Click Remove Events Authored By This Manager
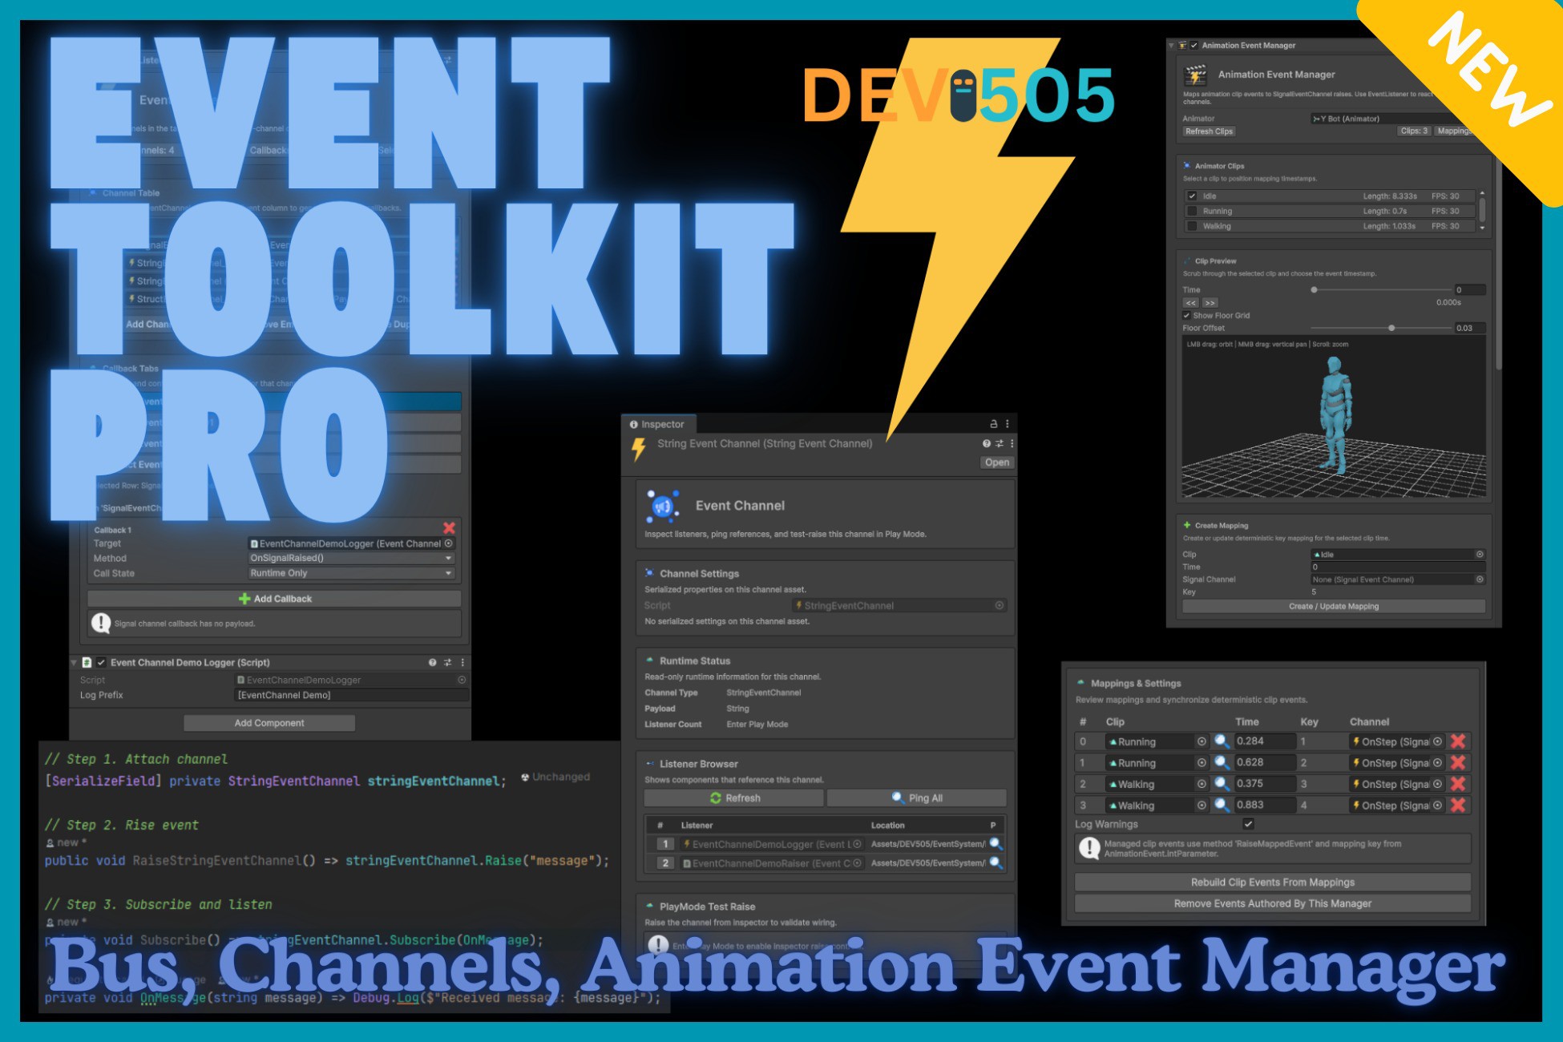 click(x=1273, y=903)
